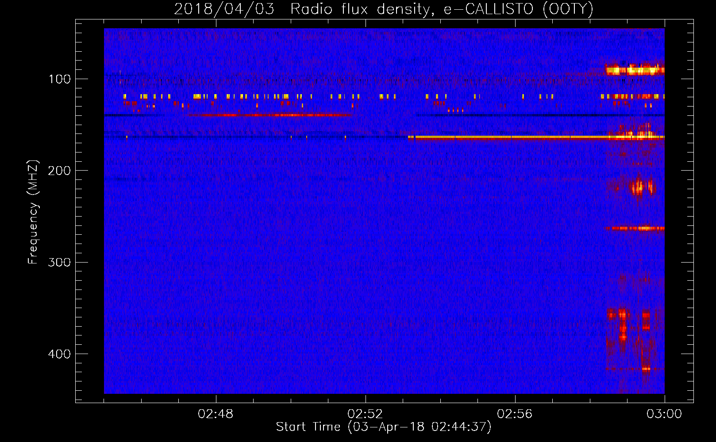The image size is (716, 442).
Task: Click the red narrow band near 265 MHz
Action: coord(635,229)
